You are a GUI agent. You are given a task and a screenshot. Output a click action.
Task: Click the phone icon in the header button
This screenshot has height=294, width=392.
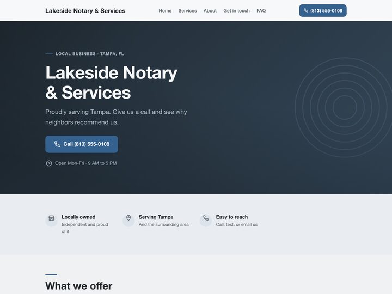[x=306, y=10]
